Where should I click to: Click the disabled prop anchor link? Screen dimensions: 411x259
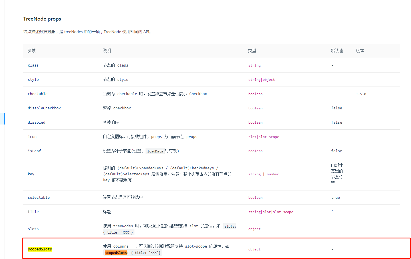point(37,122)
